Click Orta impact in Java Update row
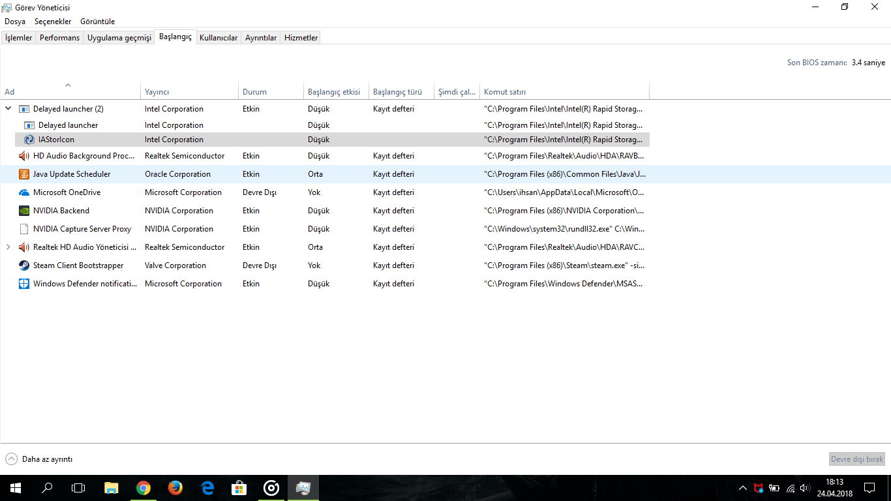891x501 pixels. click(315, 174)
